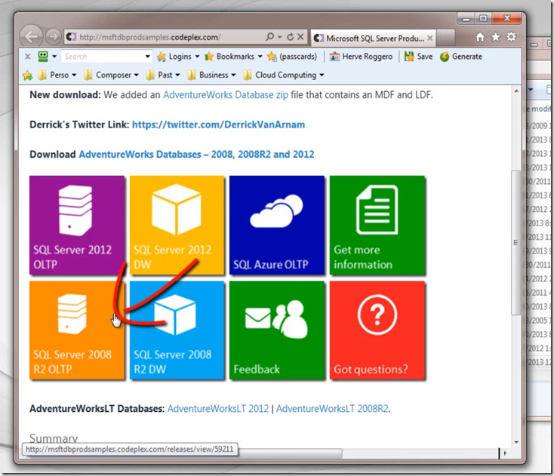Open AdventureWorksLT 2012 link

(218, 409)
